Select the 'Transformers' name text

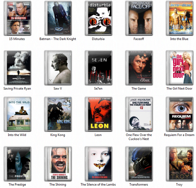[139, 185]
